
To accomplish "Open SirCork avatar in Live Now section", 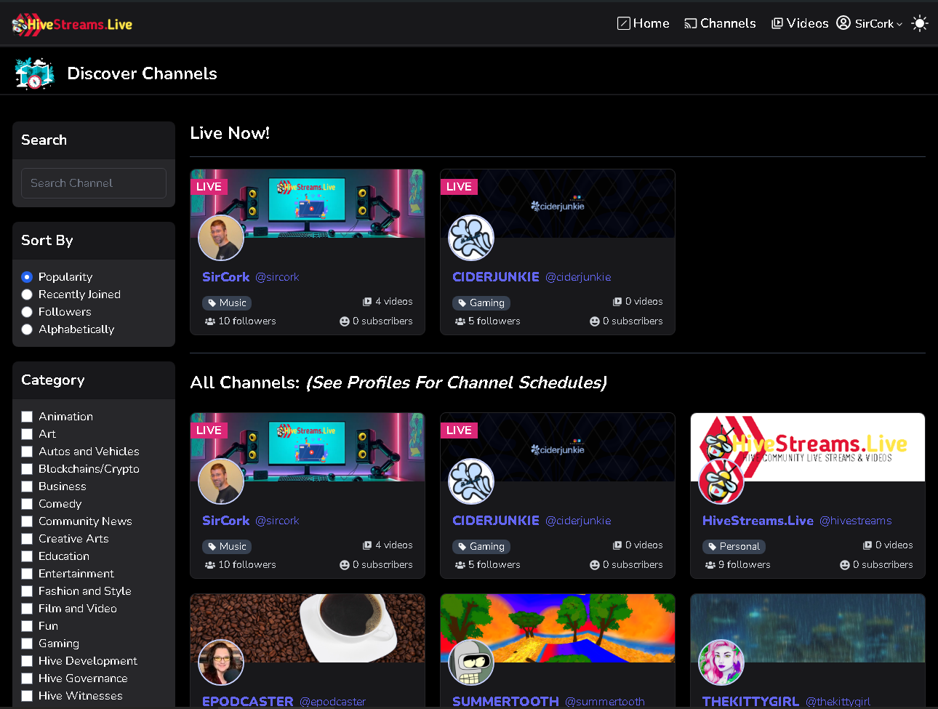I will point(221,238).
